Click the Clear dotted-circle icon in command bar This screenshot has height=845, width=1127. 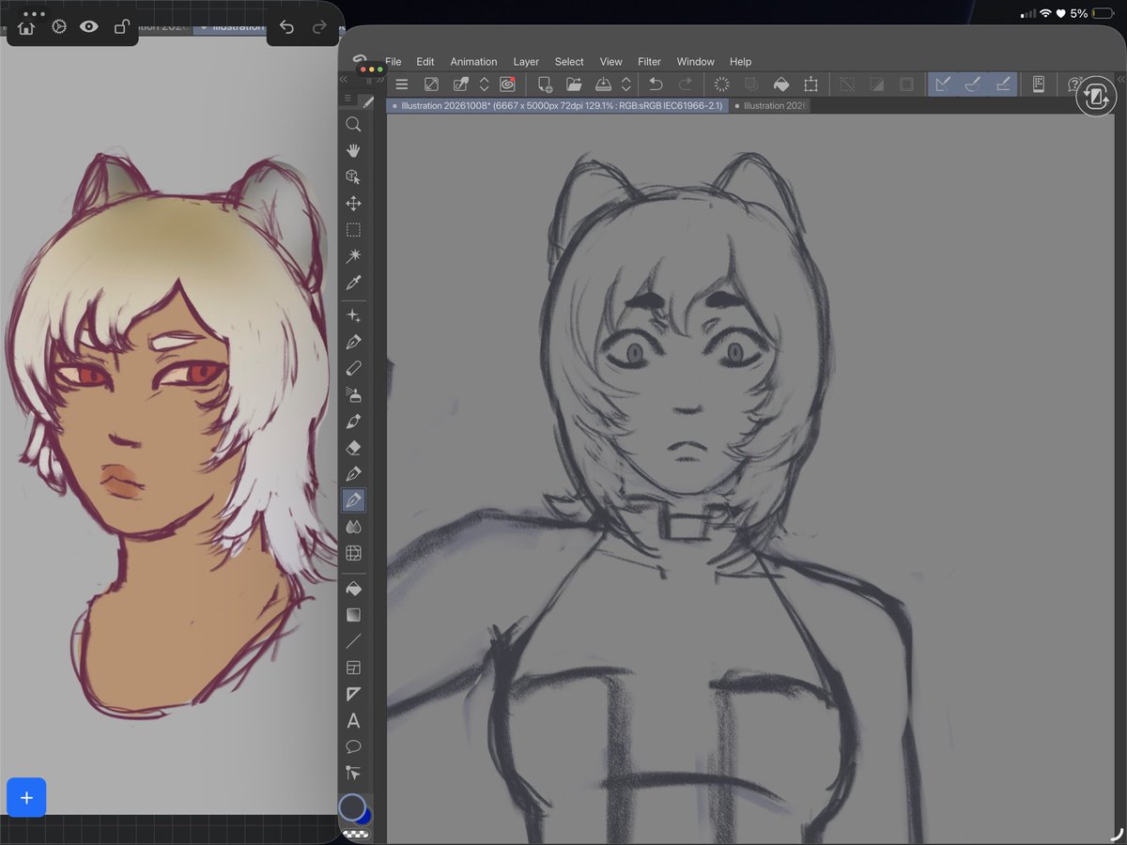[x=722, y=84]
